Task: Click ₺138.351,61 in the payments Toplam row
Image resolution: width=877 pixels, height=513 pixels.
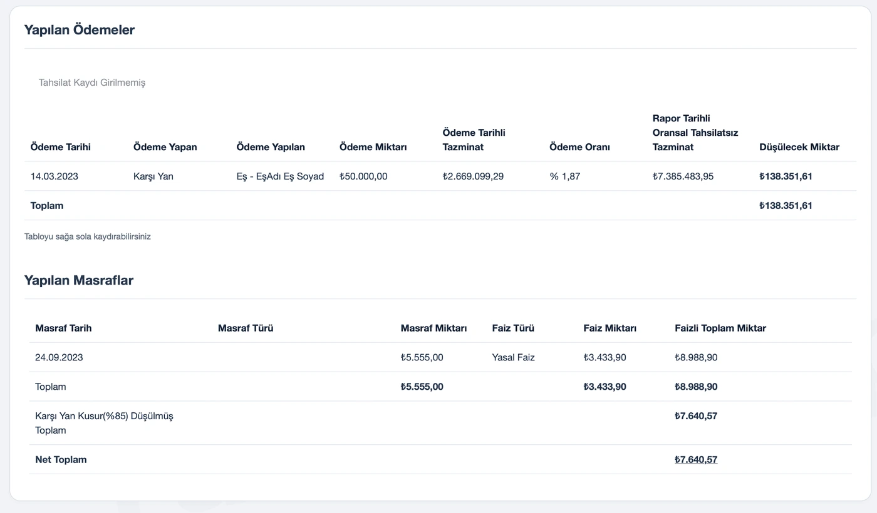Action: 786,205
